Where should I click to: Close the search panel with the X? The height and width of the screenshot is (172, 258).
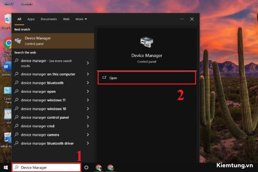tap(192, 19)
